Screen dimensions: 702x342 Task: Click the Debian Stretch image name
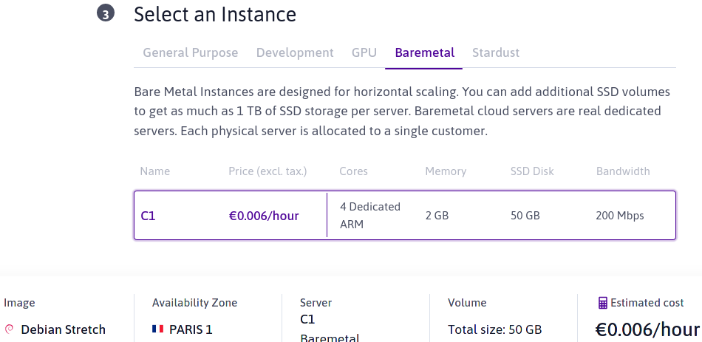(x=63, y=329)
